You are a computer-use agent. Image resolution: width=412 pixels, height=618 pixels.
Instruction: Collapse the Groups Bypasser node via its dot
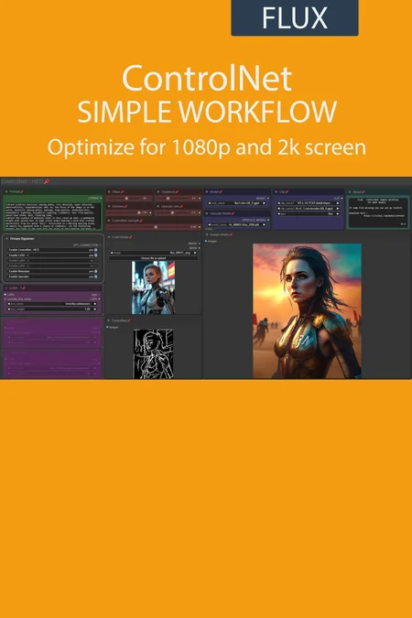[x=6, y=238]
